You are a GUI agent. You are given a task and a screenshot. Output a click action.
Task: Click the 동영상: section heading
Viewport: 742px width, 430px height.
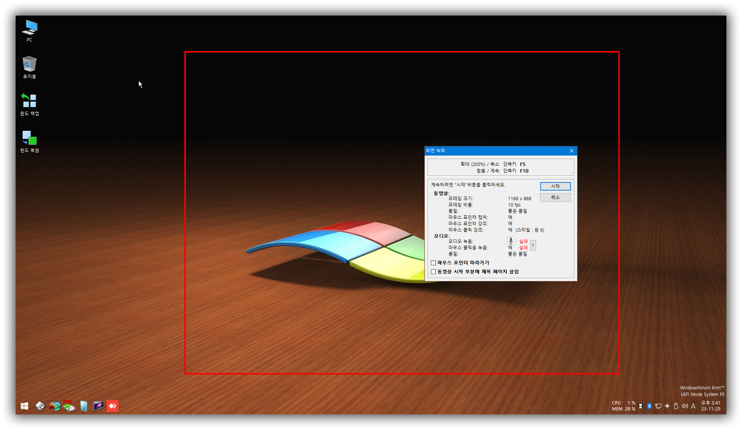[442, 193]
